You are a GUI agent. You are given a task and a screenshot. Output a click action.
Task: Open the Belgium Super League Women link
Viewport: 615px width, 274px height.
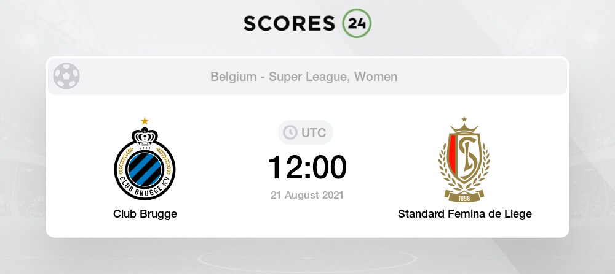click(304, 77)
